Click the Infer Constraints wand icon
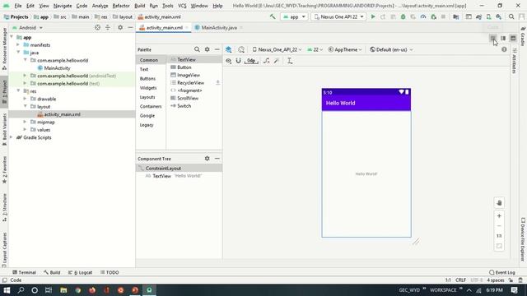527x296 pixels. pyautogui.click(x=277, y=61)
